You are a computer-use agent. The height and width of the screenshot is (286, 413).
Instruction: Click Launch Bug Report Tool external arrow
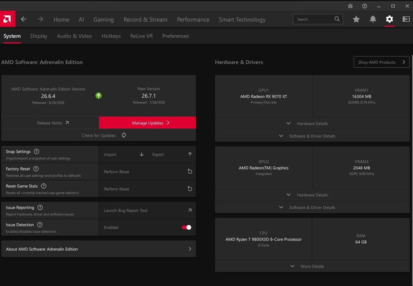pos(190,210)
